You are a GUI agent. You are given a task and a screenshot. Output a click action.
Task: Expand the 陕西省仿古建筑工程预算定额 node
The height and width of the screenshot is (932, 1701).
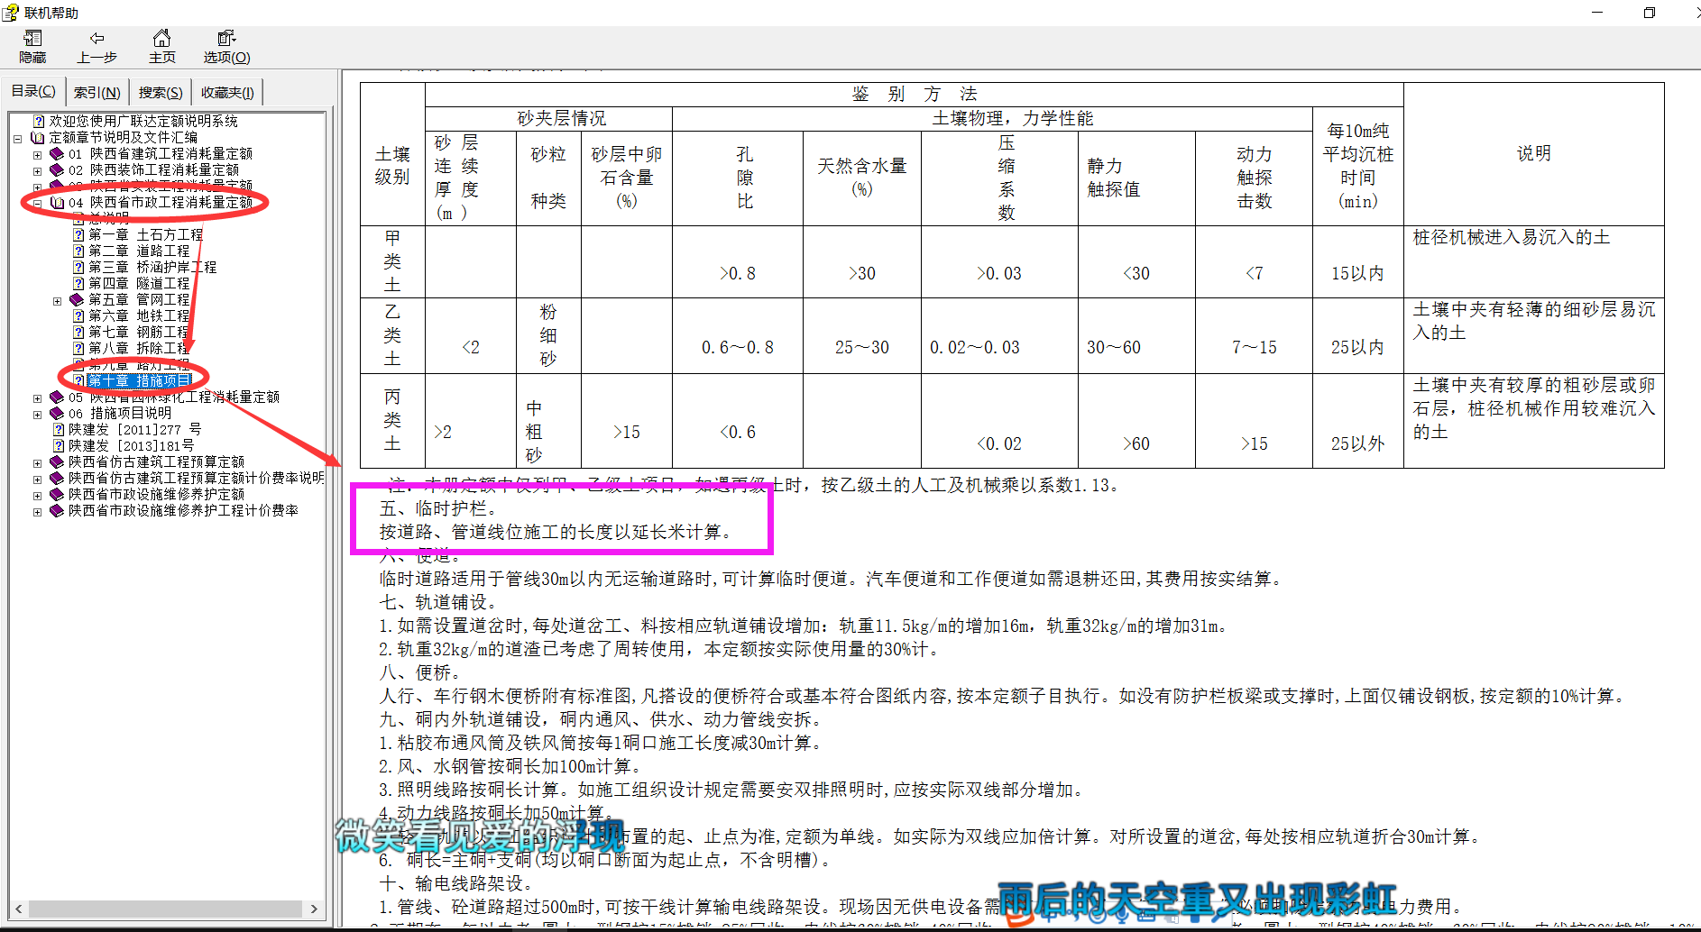pos(37,462)
